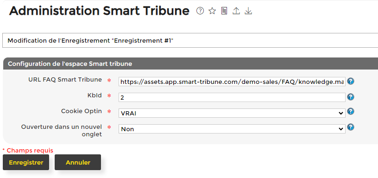Open the new tab dropdown showing Non
Viewport: 378px width, 178px height.
tap(232, 129)
